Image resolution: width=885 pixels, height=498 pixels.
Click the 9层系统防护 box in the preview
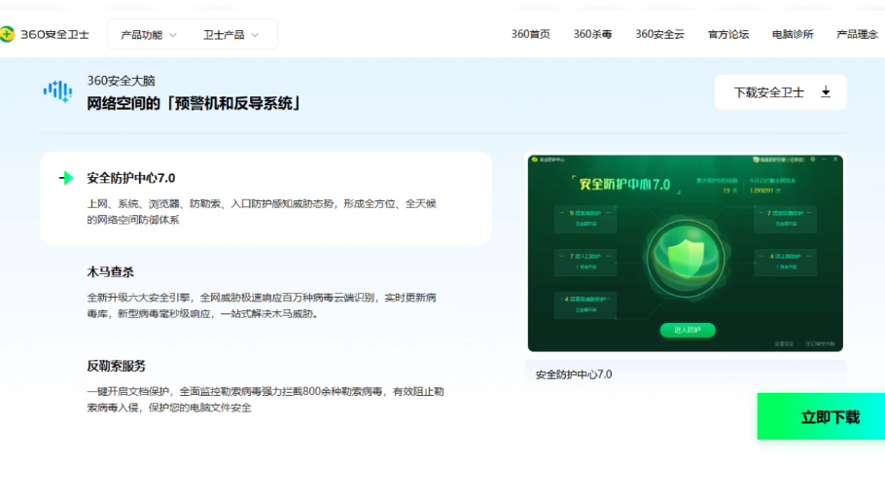point(585,219)
